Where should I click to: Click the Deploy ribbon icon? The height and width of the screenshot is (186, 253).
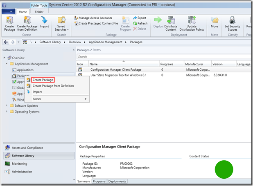click(158, 22)
